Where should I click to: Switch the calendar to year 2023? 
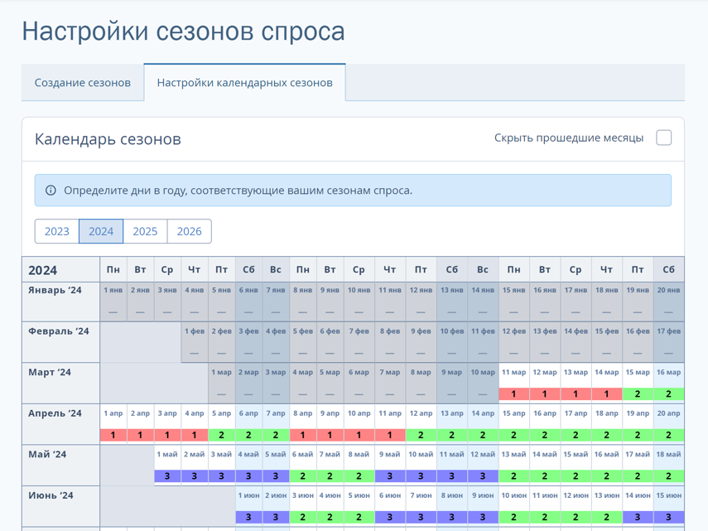coord(57,231)
